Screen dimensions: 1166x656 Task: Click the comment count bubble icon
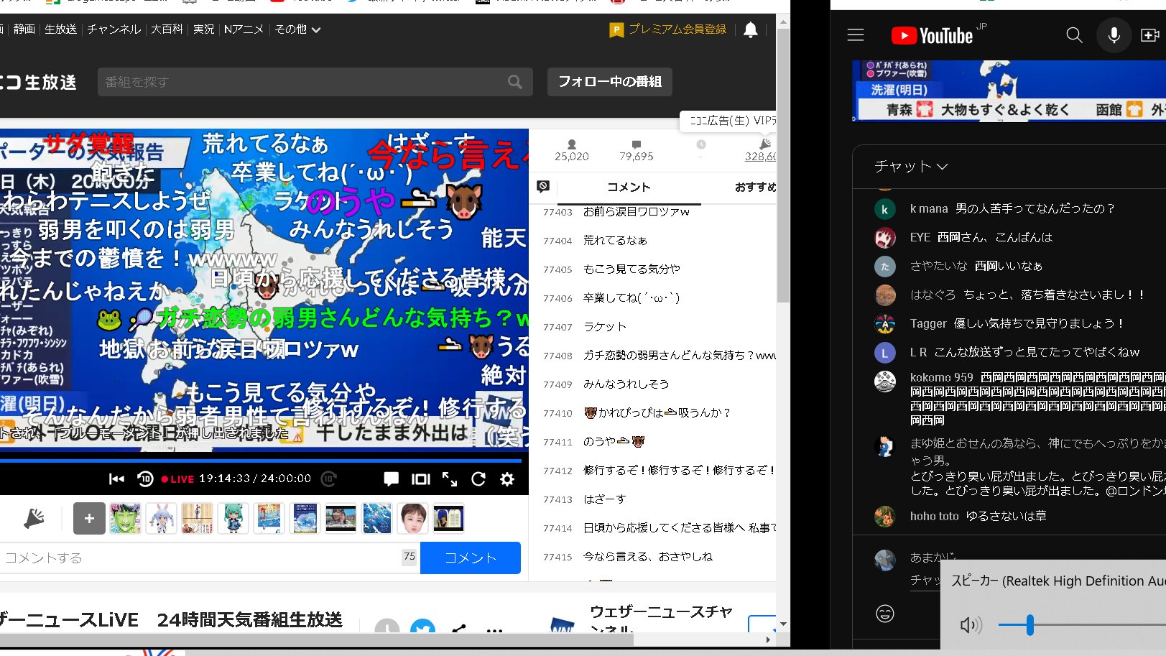[x=637, y=144]
